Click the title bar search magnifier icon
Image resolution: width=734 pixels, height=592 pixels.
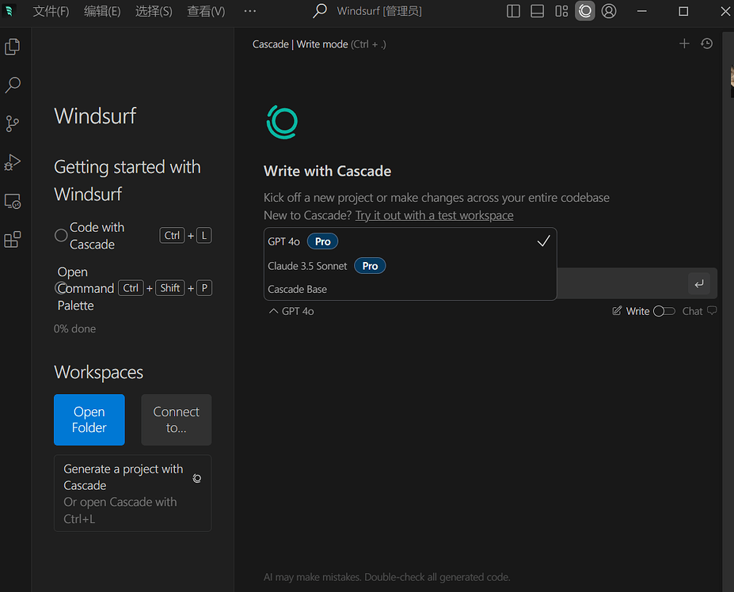[x=320, y=11]
